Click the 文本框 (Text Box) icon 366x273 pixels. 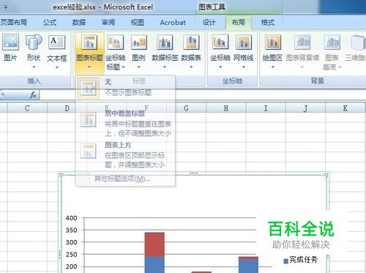(56, 42)
